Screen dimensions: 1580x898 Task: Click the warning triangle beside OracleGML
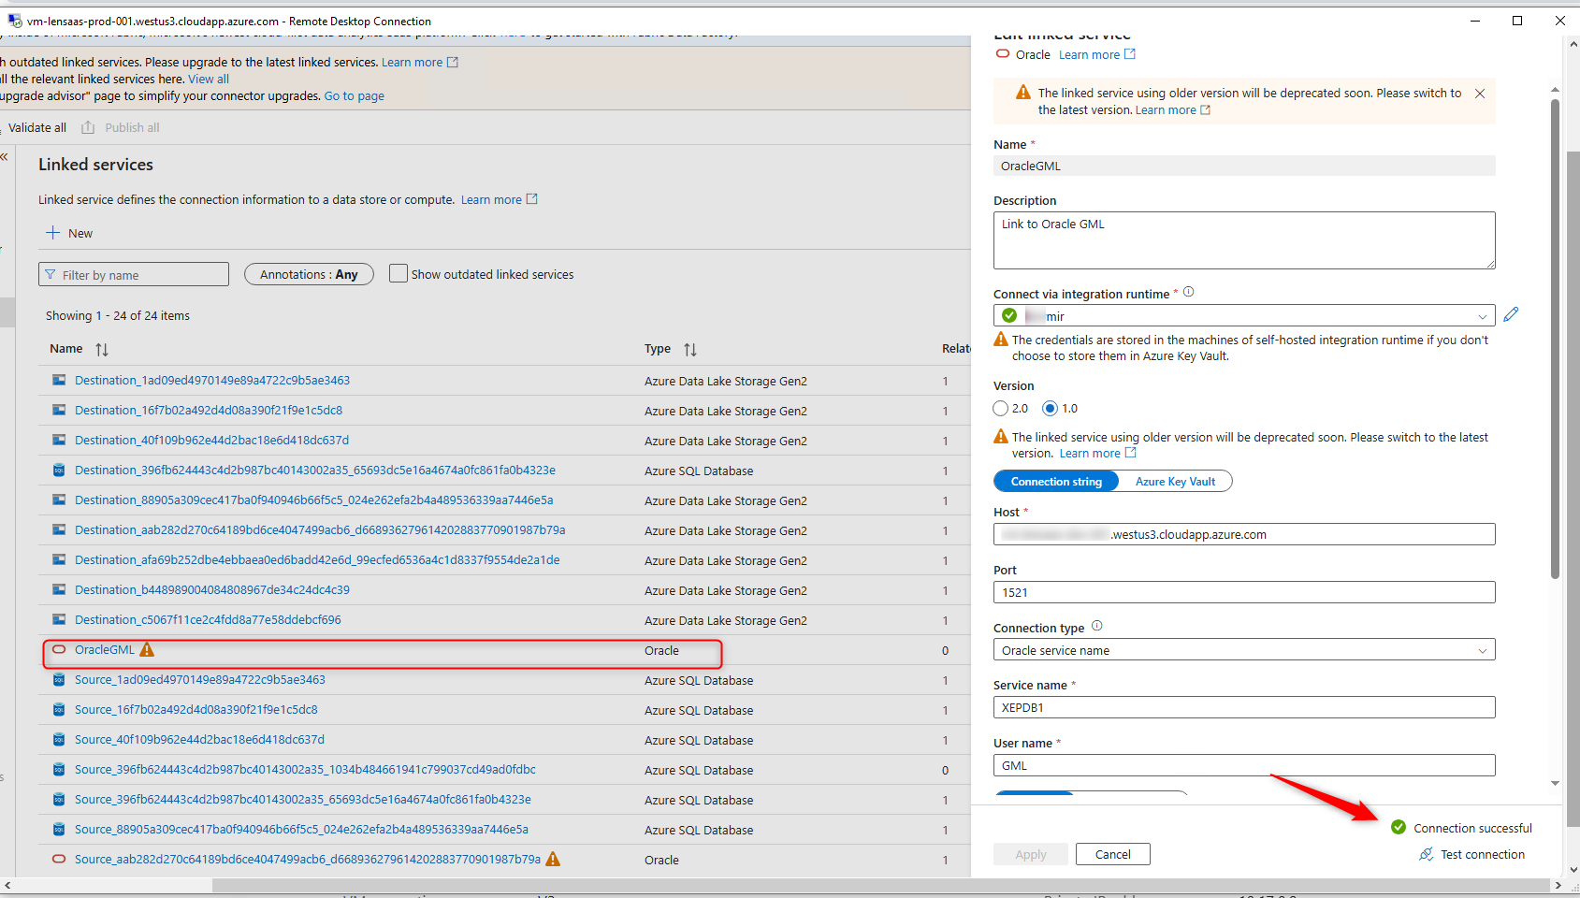(147, 649)
